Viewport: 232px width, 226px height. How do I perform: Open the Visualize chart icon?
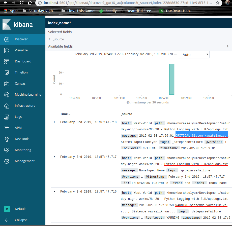[x=7, y=50]
